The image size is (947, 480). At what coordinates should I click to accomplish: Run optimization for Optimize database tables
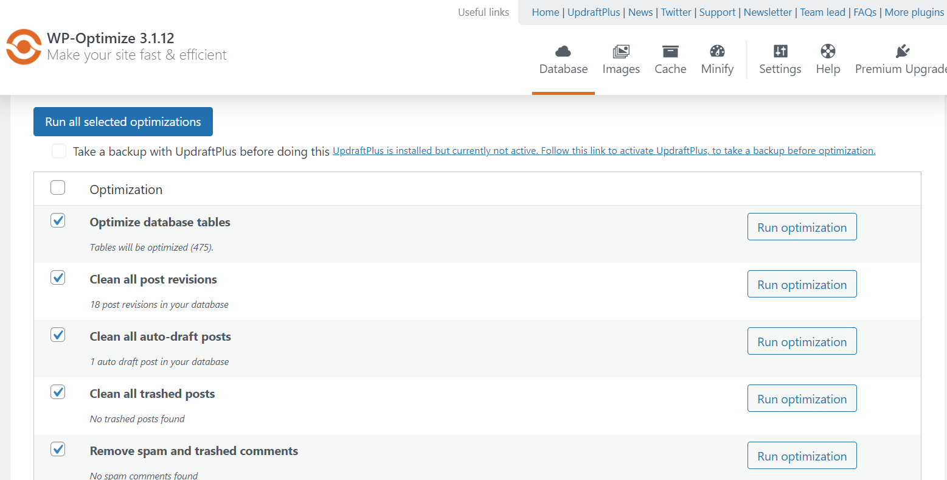[802, 227]
